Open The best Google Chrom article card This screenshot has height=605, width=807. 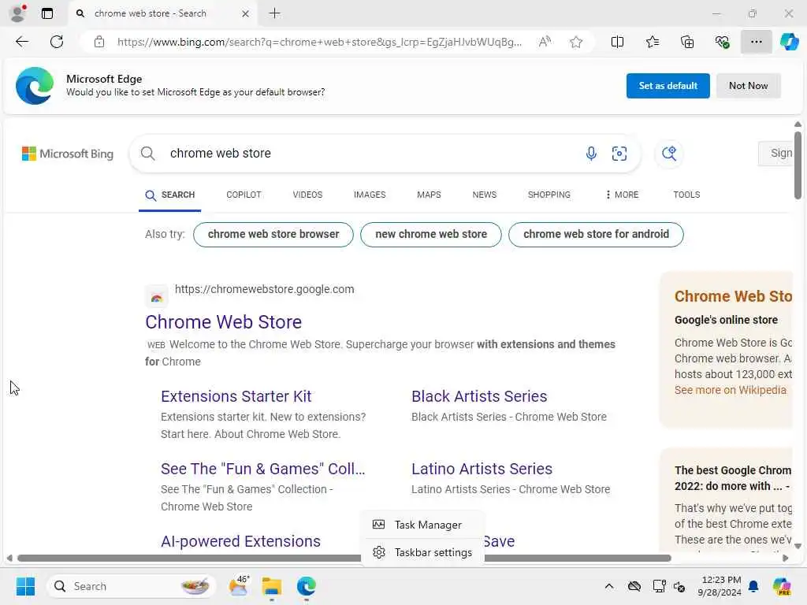point(734,478)
